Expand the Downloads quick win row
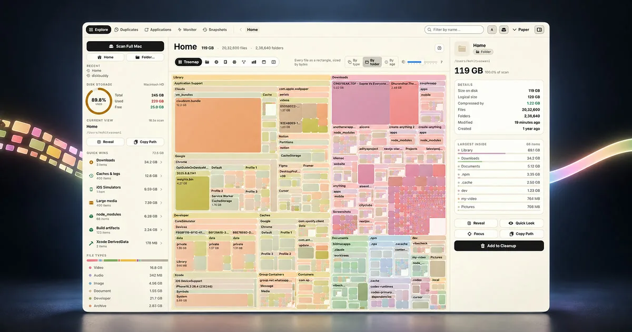The width and height of the screenshot is (632, 332). [125, 162]
